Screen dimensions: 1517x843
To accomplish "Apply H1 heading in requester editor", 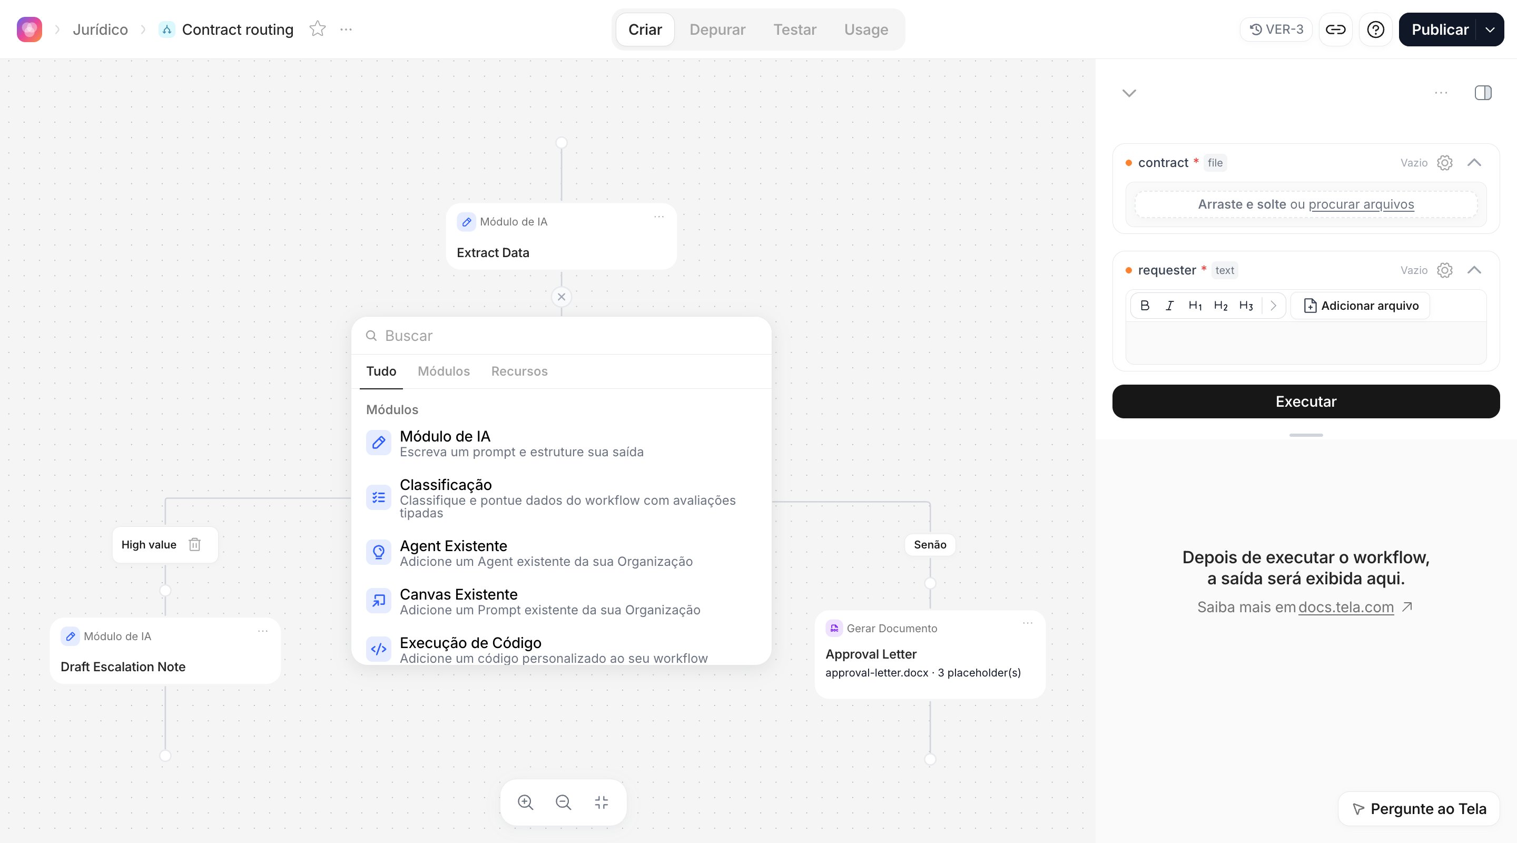I will click(x=1195, y=306).
